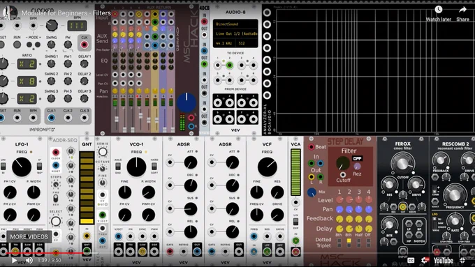Flip the ANLG/DIGI switch on VCO-1

click(118, 167)
